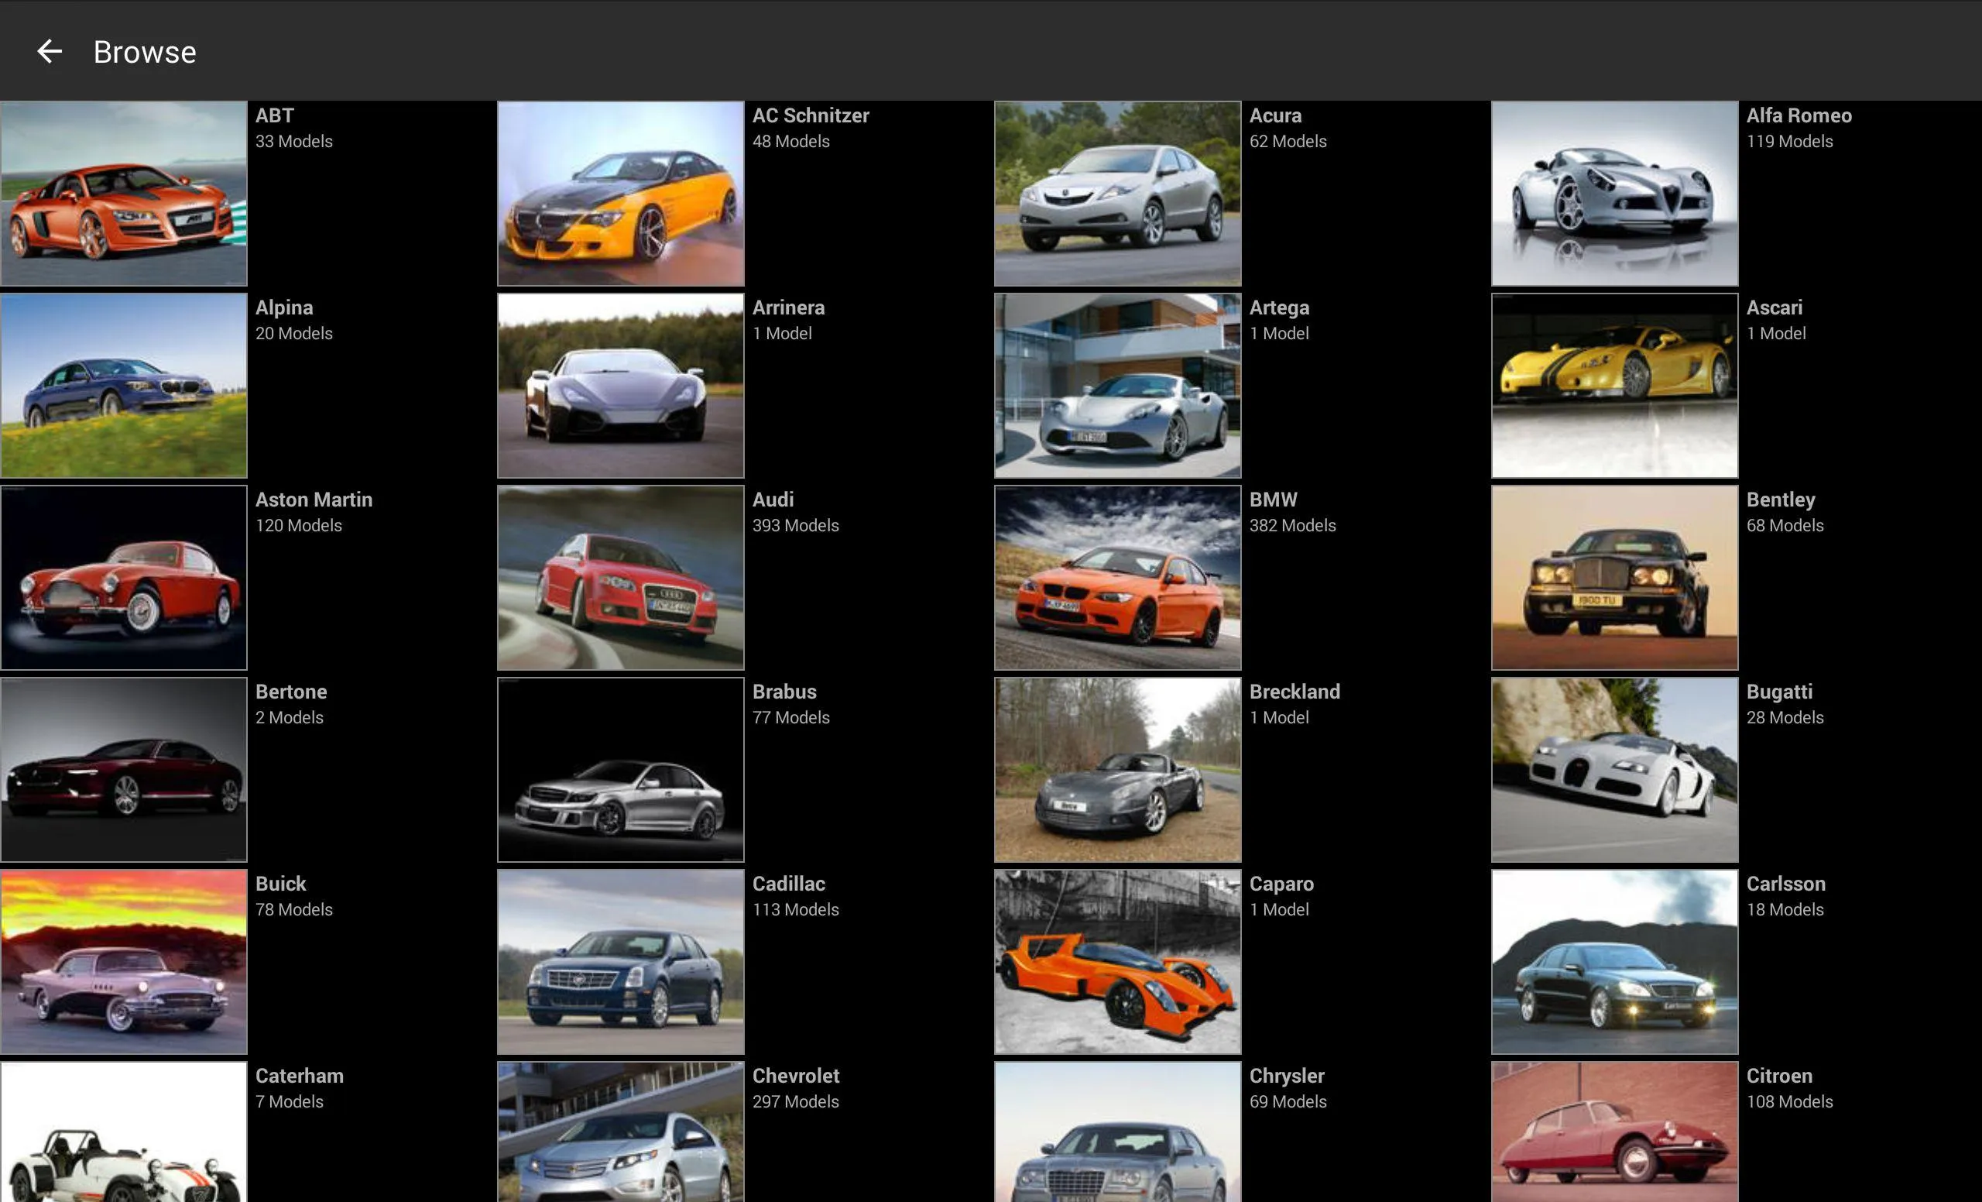The height and width of the screenshot is (1202, 1982).
Task: Choose the Chevrolet brand label
Action: click(797, 1077)
